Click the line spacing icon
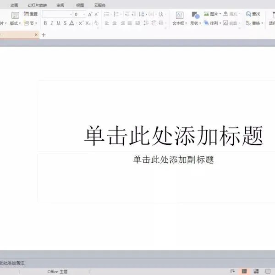Screen dimensions: 275x275 [146, 23]
